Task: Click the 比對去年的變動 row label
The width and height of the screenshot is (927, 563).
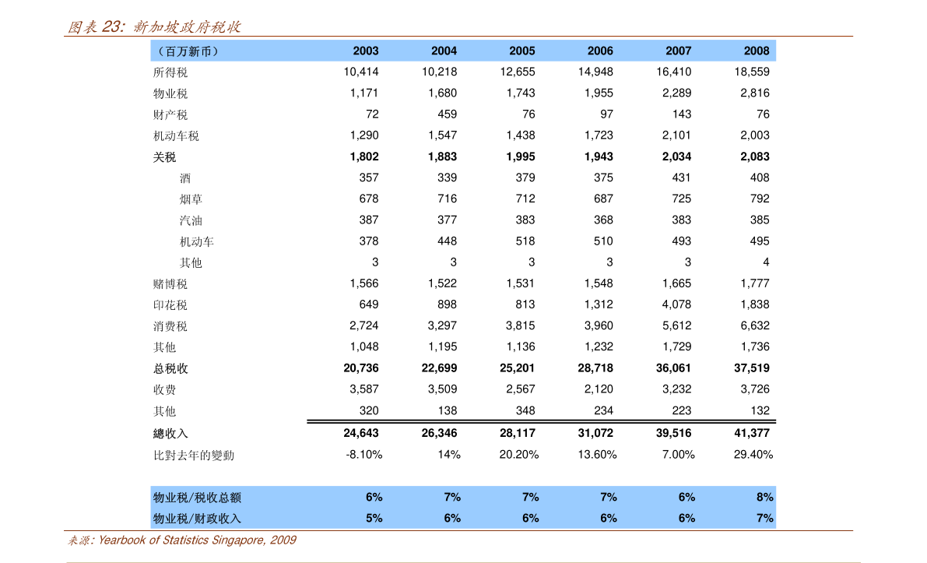Action: 194,456
